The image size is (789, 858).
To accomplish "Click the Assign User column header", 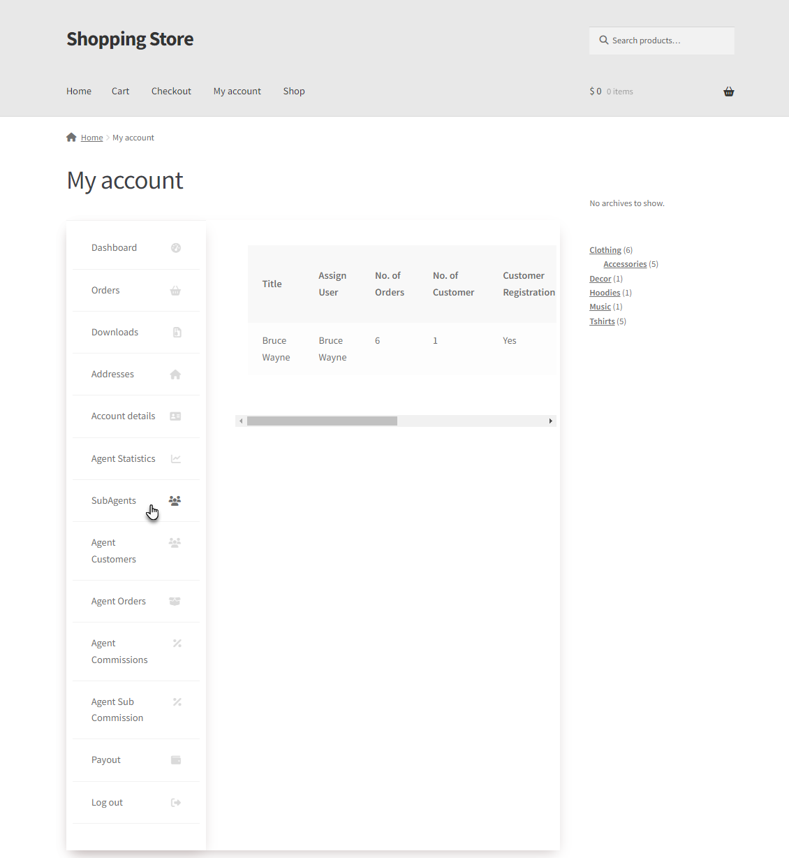I will coord(332,284).
